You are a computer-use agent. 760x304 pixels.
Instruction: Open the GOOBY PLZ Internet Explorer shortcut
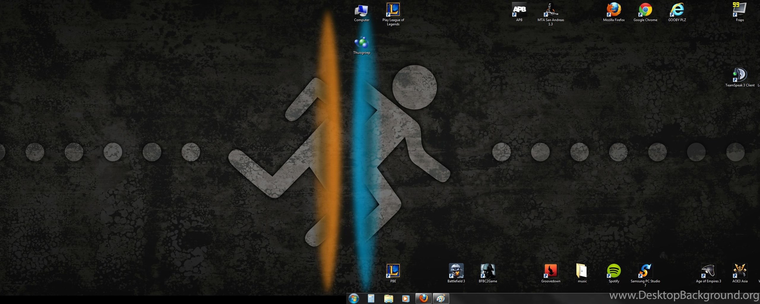[677, 12]
